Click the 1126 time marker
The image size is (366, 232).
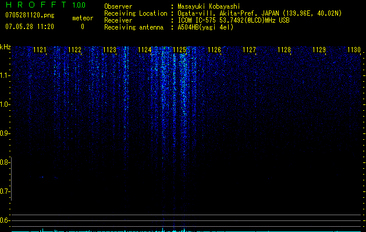point(214,50)
